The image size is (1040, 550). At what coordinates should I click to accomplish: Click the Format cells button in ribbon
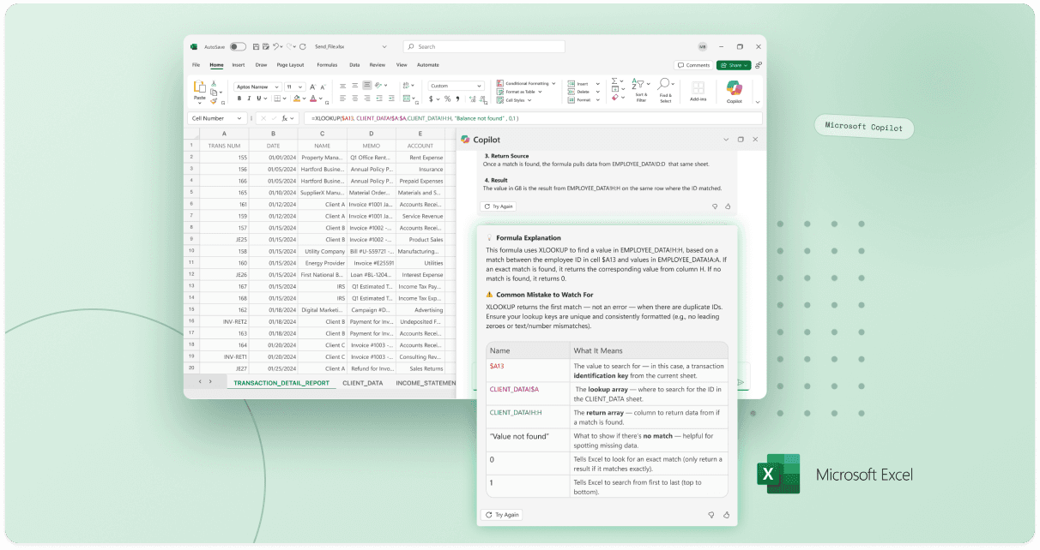pyautogui.click(x=583, y=100)
